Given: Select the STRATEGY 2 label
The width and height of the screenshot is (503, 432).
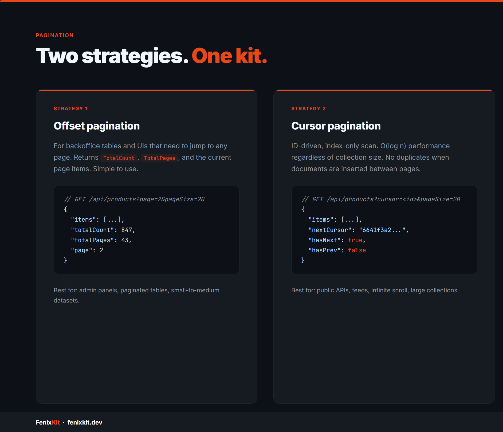Looking at the screenshot, I should pos(308,108).
